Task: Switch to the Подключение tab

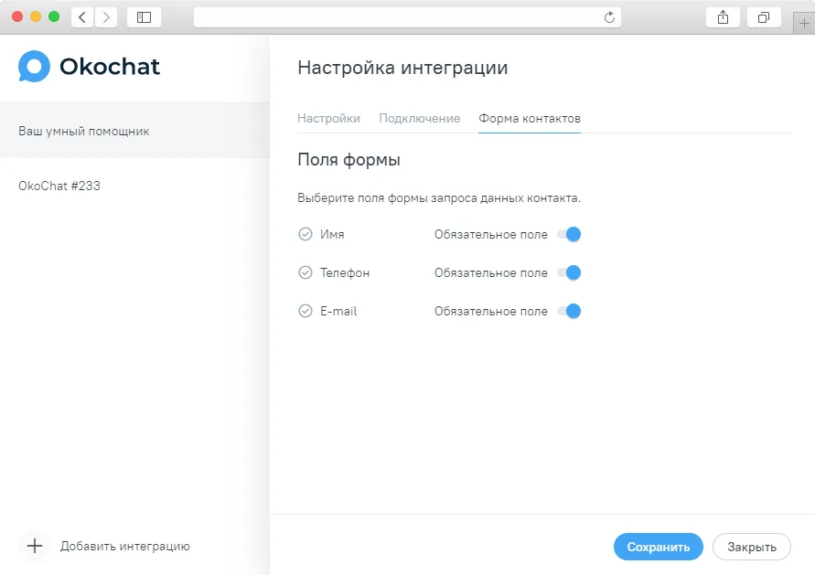Action: pyautogui.click(x=420, y=119)
